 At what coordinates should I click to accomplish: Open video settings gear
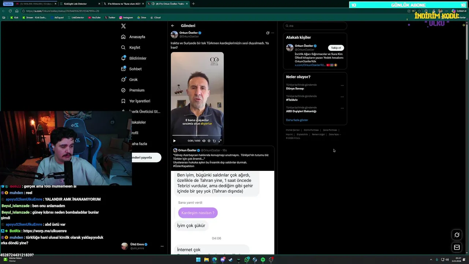[209, 141]
